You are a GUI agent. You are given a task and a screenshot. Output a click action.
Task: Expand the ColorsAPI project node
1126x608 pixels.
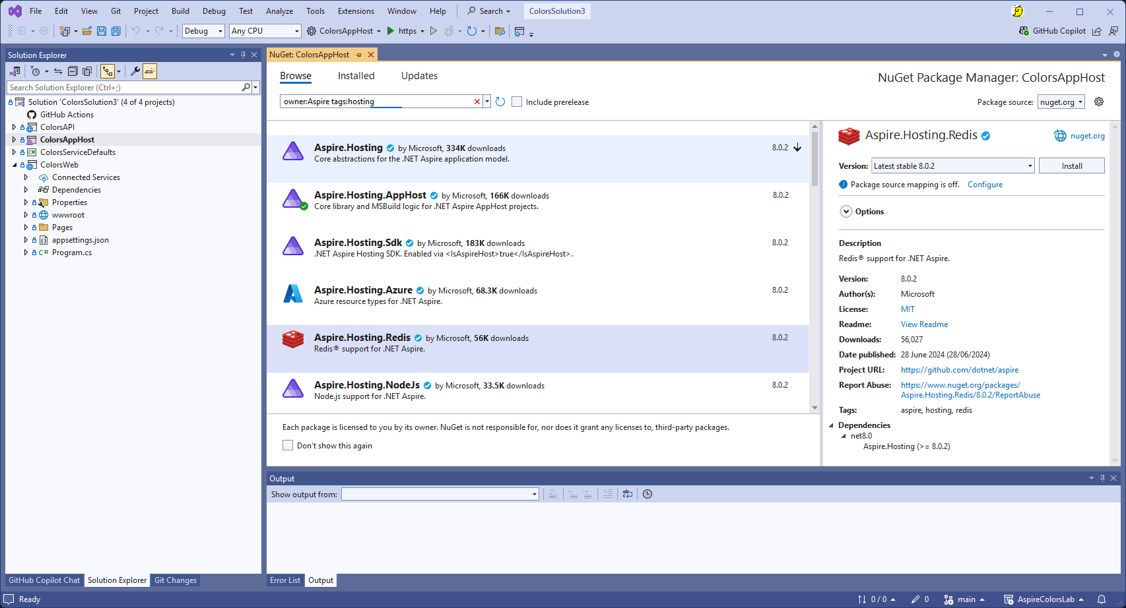click(14, 127)
